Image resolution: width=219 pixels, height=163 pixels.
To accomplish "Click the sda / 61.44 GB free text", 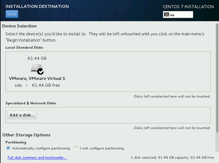I will (x=37, y=85).
